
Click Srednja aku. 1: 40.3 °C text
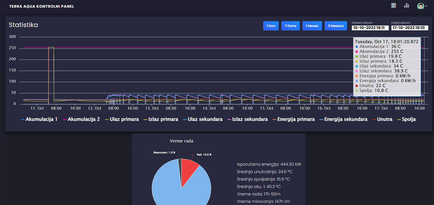click(259, 187)
